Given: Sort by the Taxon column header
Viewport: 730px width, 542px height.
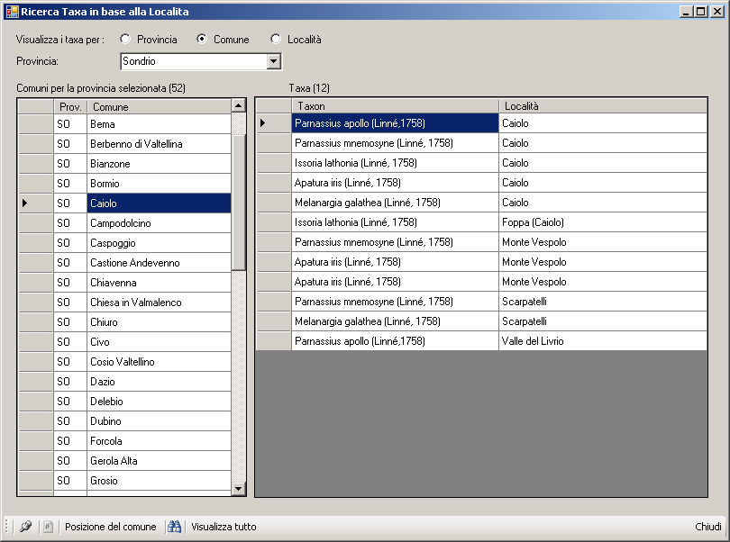Looking at the screenshot, I should coord(396,106).
